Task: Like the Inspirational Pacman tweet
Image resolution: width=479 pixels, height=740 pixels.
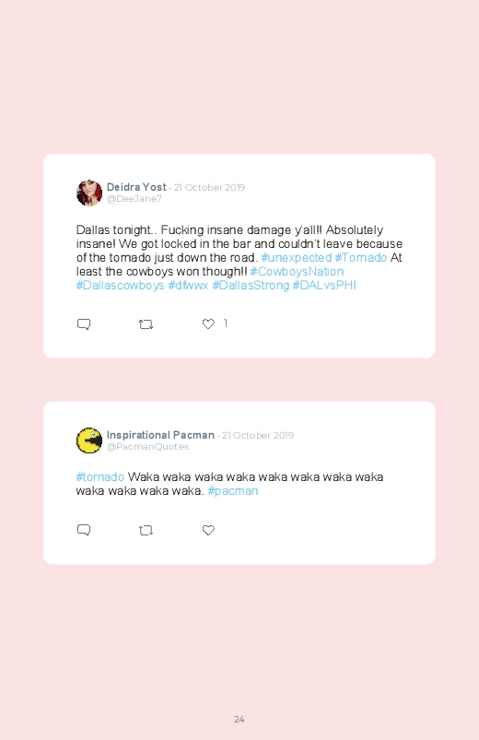Action: coord(208,530)
